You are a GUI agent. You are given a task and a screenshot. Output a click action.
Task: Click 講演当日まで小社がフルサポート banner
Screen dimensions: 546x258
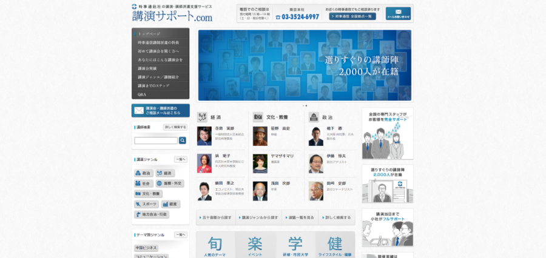pyautogui.click(x=388, y=228)
